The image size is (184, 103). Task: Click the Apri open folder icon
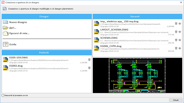pos(5,28)
